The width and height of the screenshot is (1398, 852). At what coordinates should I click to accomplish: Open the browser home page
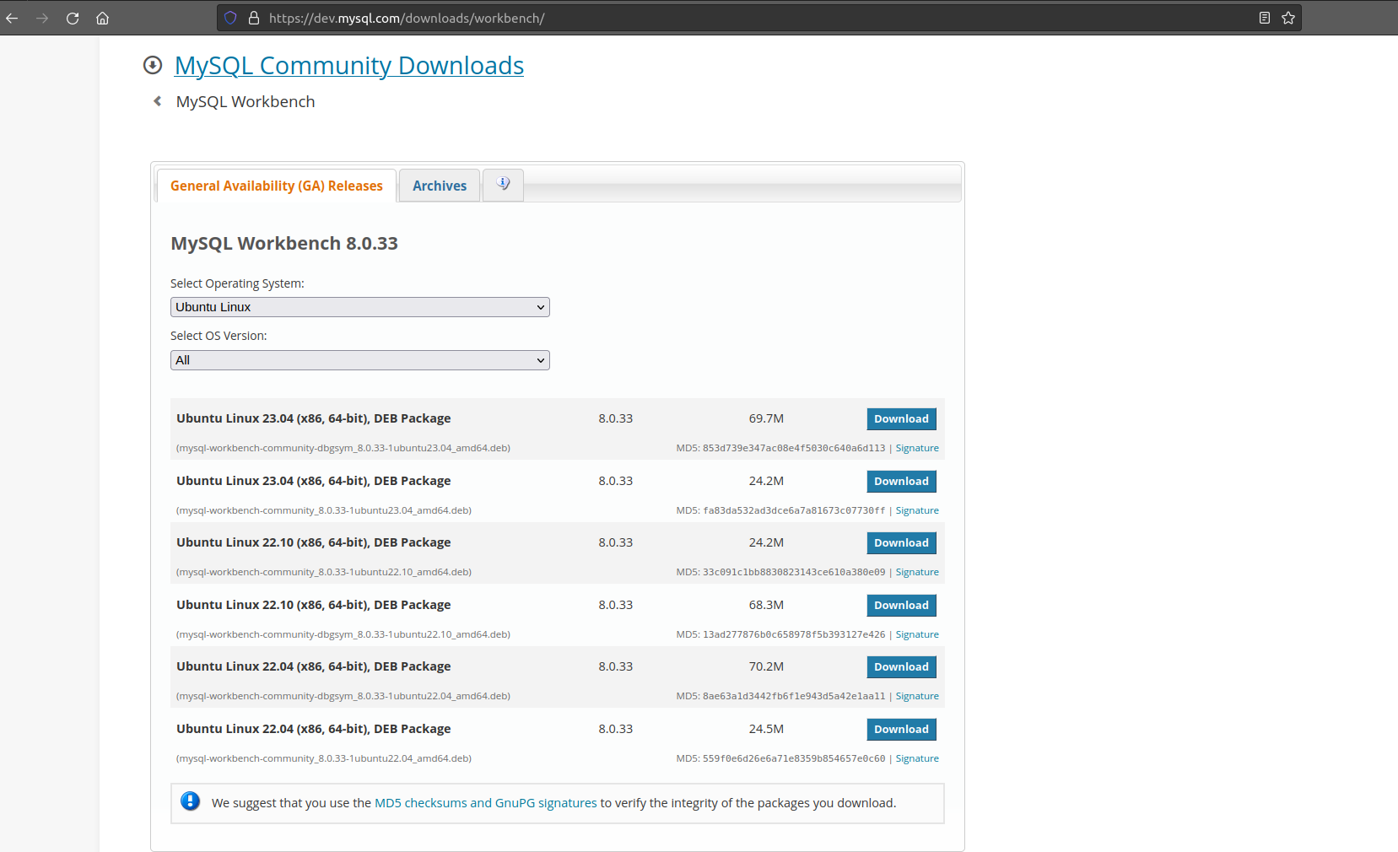tap(102, 18)
